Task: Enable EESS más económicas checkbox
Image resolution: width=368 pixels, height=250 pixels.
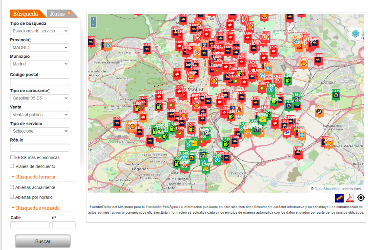Action: click(12, 157)
